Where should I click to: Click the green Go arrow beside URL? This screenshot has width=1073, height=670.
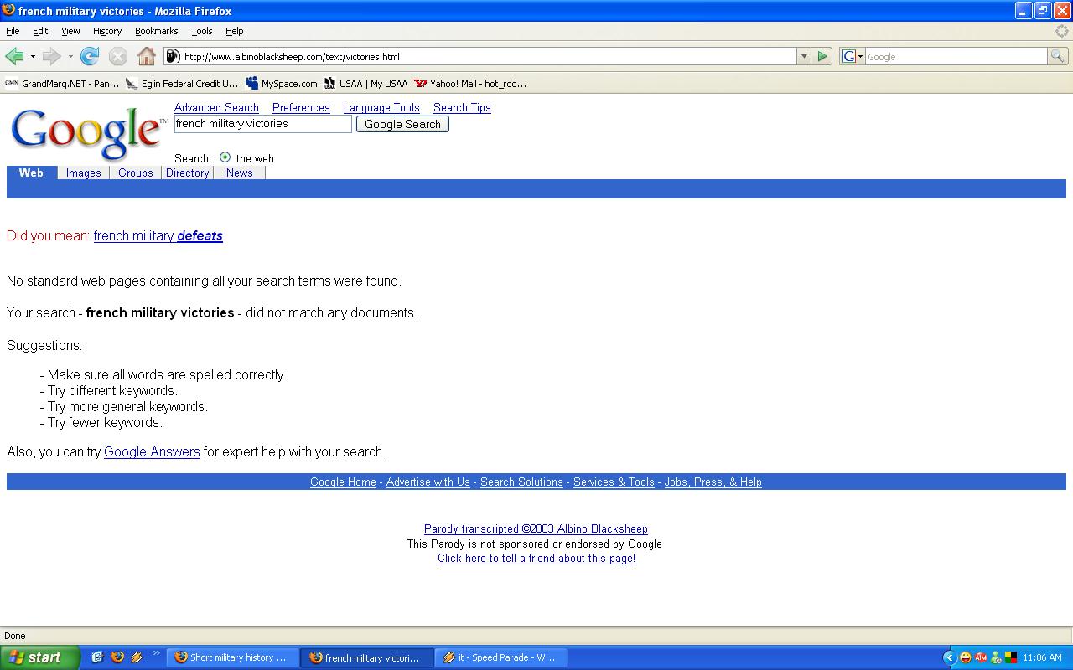coord(822,56)
